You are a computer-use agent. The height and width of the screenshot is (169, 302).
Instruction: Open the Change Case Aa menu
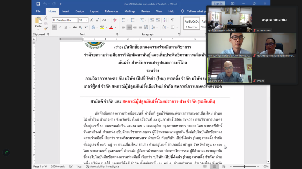105,20
